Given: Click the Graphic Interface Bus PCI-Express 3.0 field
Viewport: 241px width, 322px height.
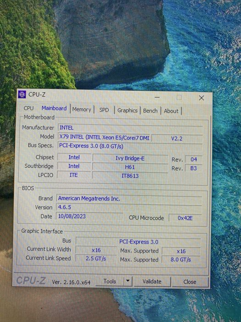Looking at the screenshot, I should pos(138,241).
